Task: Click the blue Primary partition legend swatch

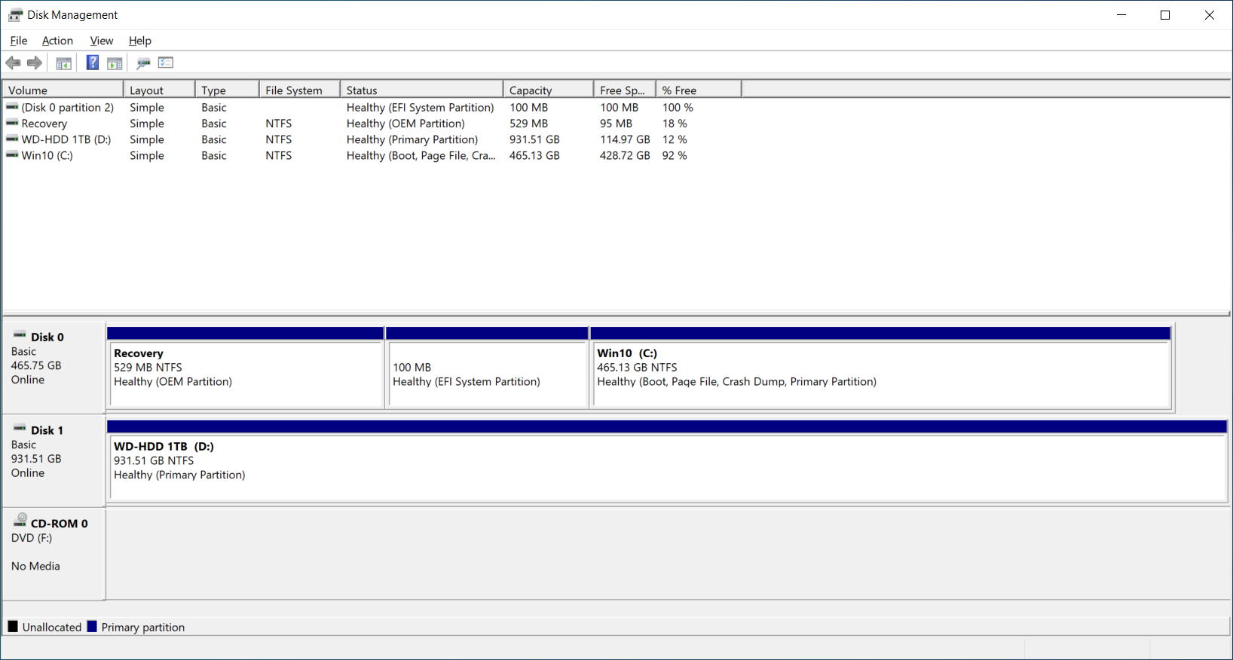Action: pos(92,626)
